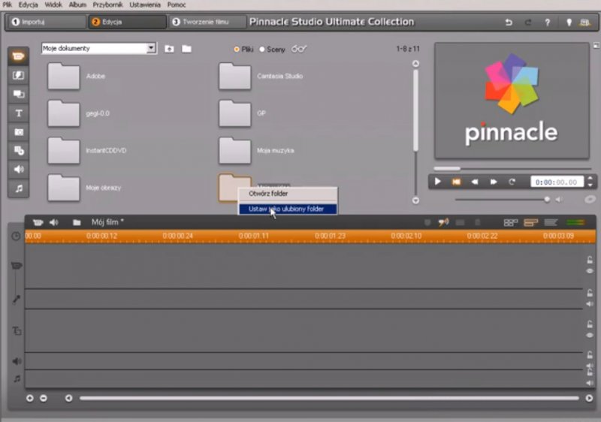601x422 pixels.
Task: Click the preview volume slider handle
Action: [x=547, y=200]
